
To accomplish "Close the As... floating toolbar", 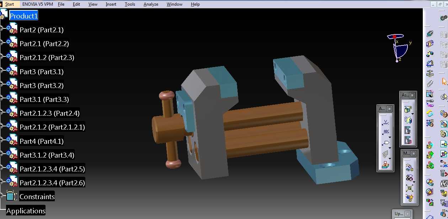I will 412,95.
